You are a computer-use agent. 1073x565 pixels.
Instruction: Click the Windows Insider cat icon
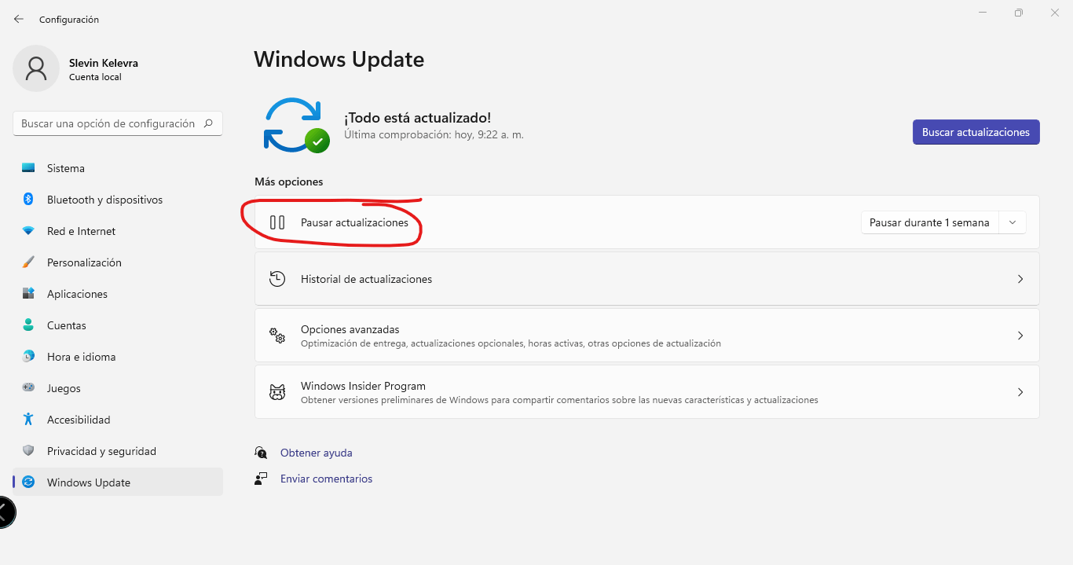click(x=276, y=392)
